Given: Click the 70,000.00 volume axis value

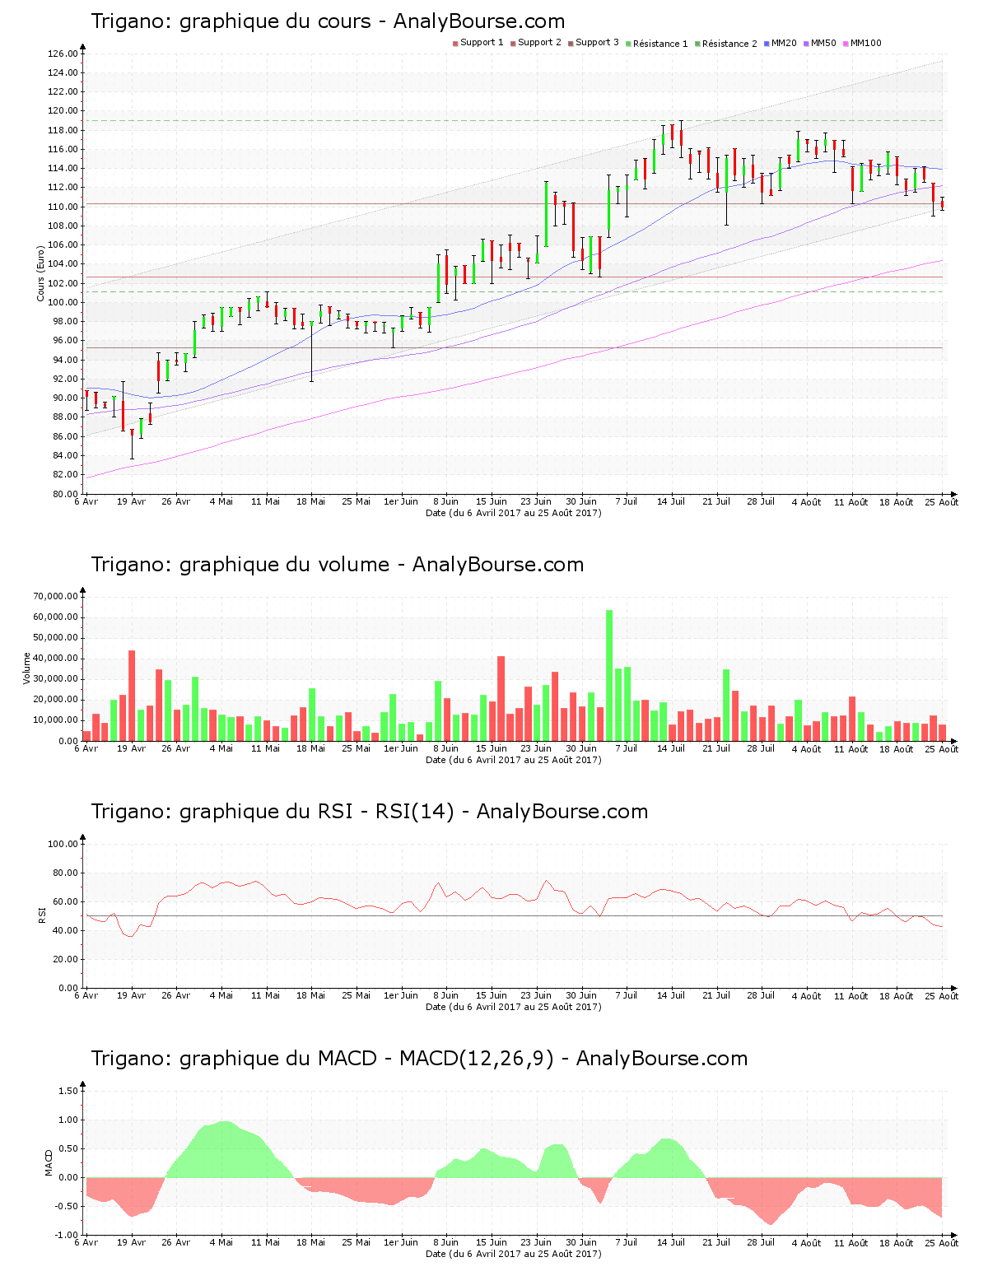Looking at the screenshot, I should [x=56, y=596].
